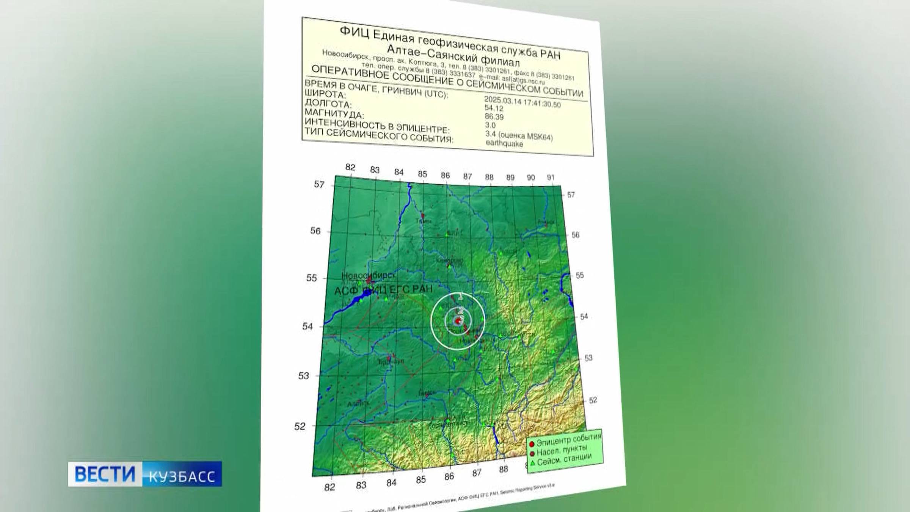The height and width of the screenshot is (512, 910).
Task: Click the Сейсм. станции legend text
Action: (x=565, y=460)
